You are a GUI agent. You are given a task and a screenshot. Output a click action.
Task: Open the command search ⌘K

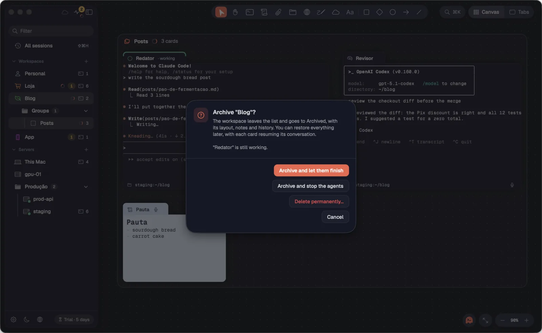(452, 12)
